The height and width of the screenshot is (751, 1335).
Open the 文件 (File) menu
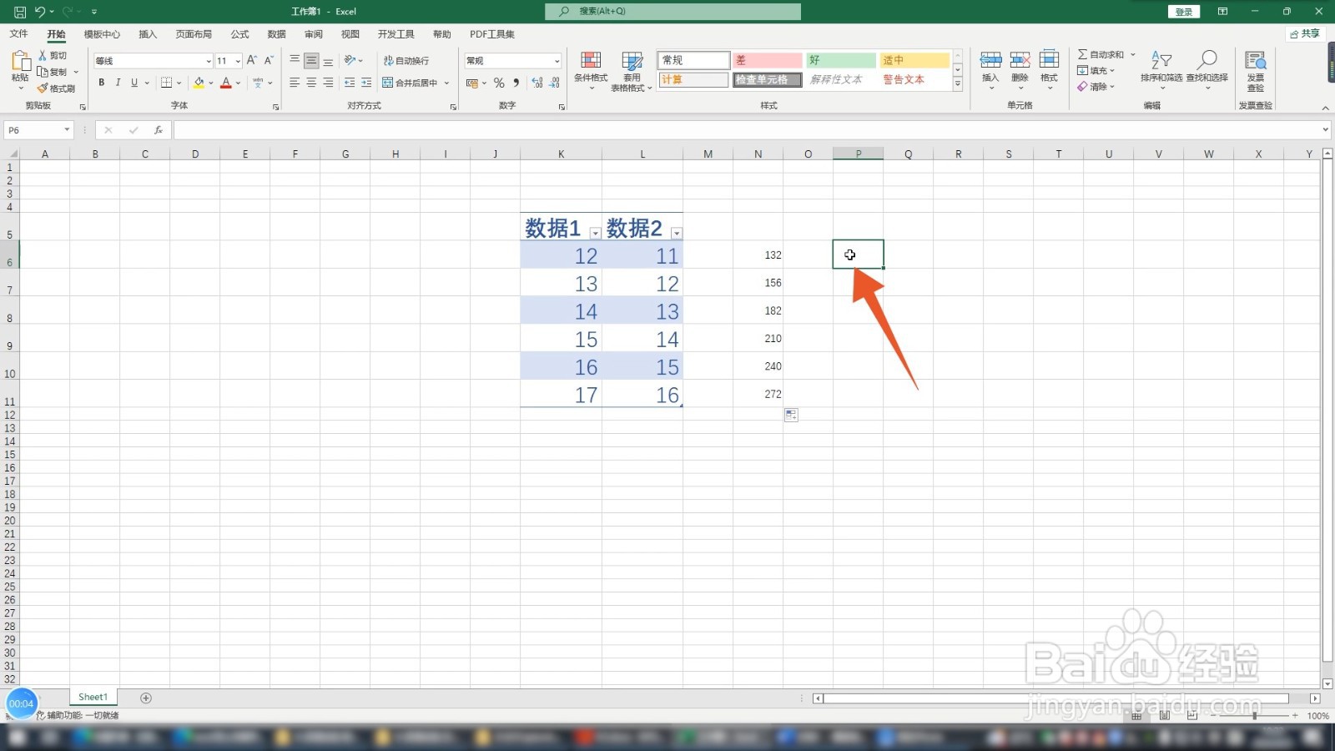coord(19,34)
